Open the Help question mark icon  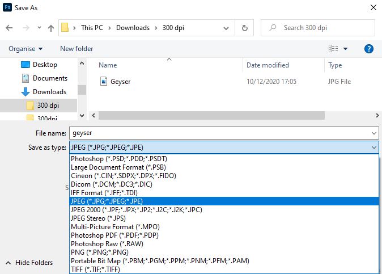coord(369,49)
